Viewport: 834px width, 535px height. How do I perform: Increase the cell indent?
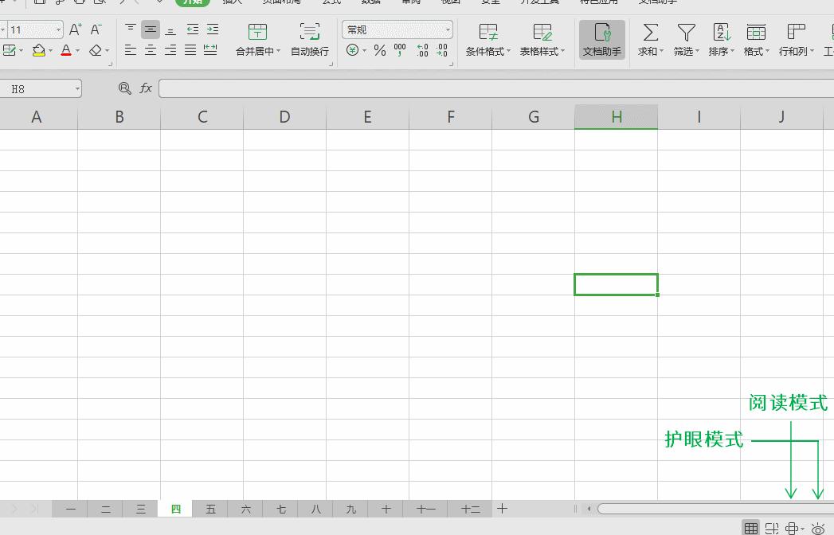pyautogui.click(x=213, y=29)
